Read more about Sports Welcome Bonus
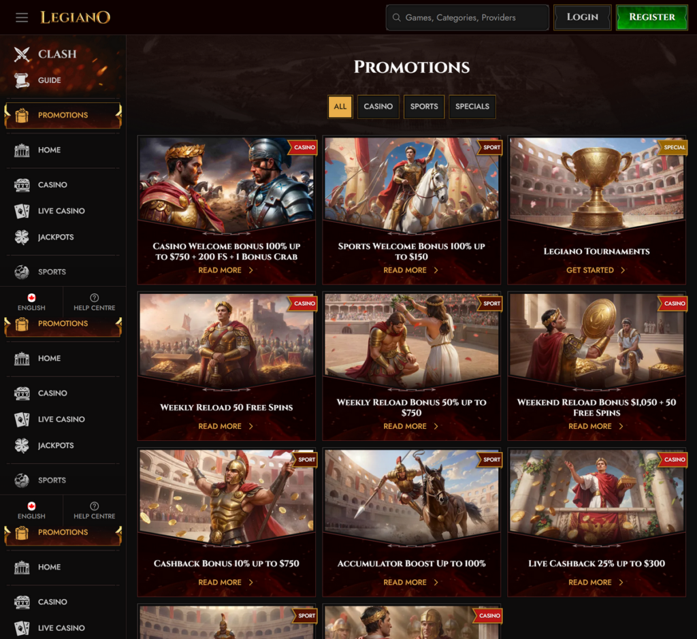The height and width of the screenshot is (639, 697). (x=404, y=270)
